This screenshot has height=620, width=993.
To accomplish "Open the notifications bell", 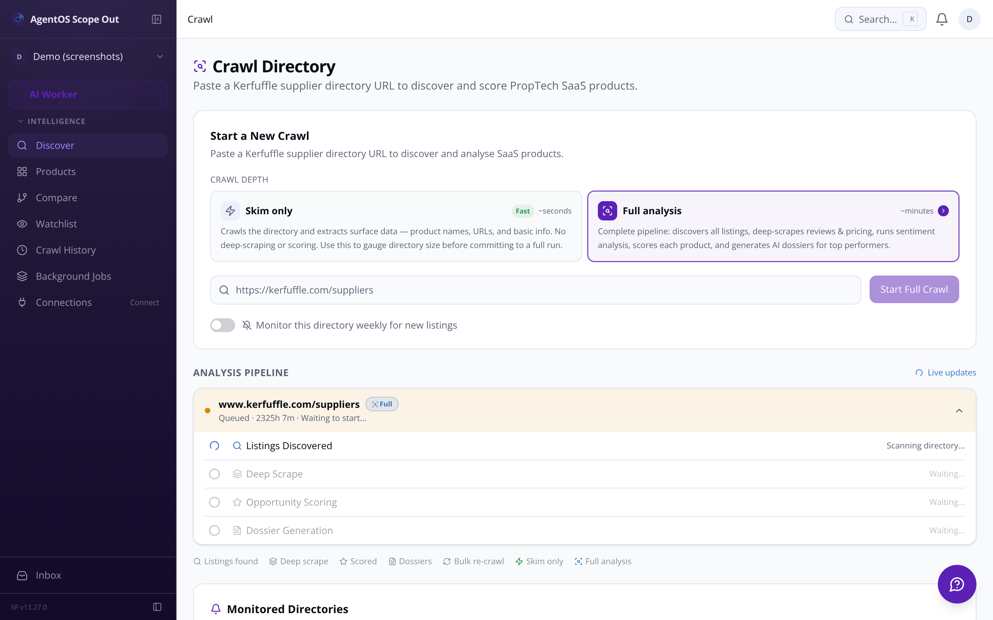I will [942, 19].
